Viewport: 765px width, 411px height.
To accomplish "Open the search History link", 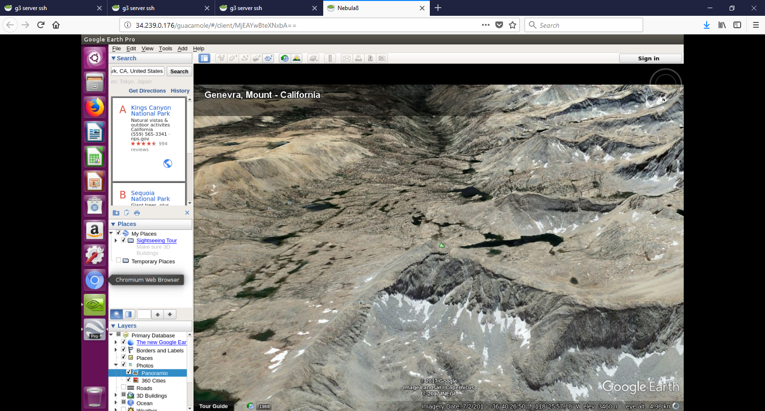I will point(180,91).
